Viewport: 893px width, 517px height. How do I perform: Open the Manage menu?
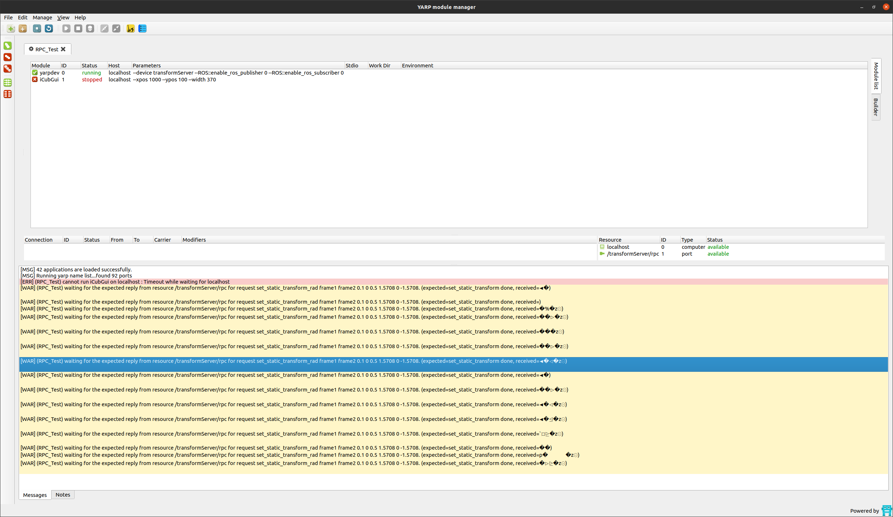click(x=42, y=17)
